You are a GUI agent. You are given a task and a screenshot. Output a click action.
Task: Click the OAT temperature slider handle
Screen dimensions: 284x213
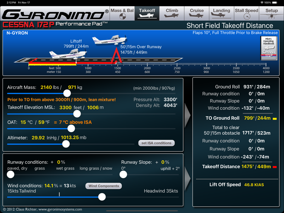[71, 129]
